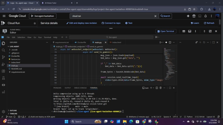
Task: Open the Testing flask icon in activity bar
Action: (x=3, y=78)
